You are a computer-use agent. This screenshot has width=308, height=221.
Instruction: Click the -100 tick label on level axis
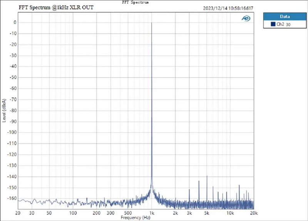pos(12,133)
